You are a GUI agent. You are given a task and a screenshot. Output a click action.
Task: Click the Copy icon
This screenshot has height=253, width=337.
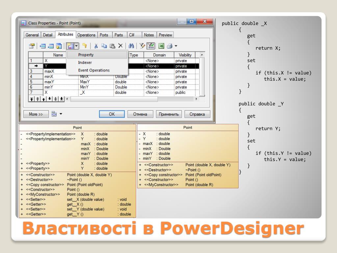point(104,46)
